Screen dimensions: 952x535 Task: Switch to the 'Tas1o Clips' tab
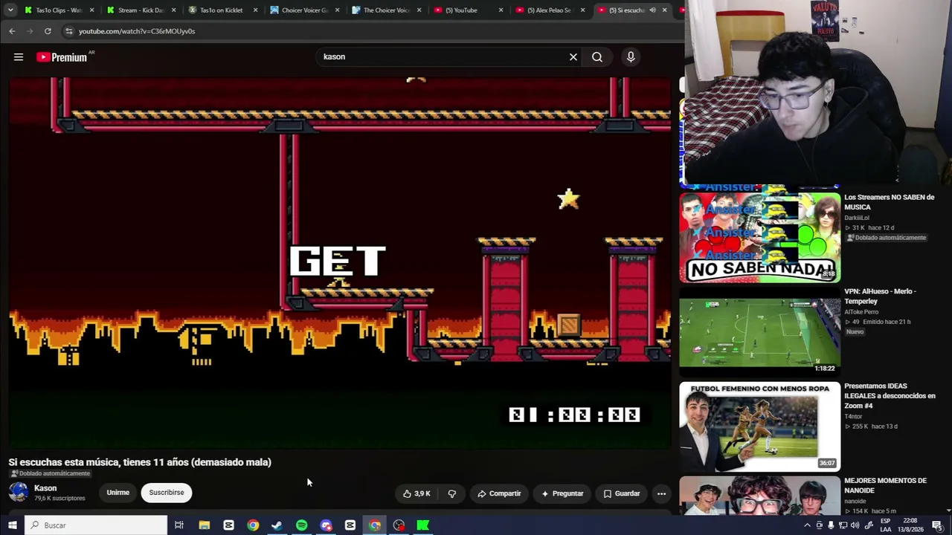coord(58,10)
